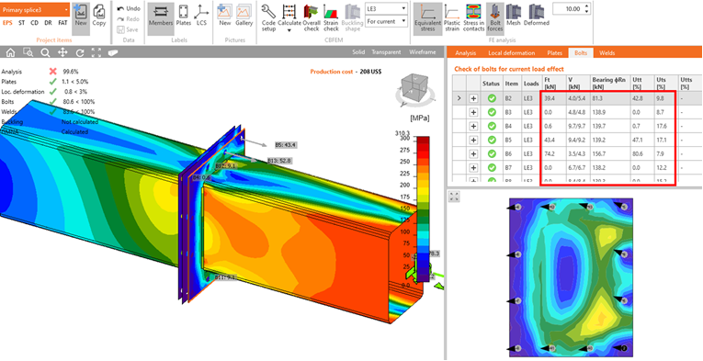Show Strain check results
Viewport: 703px width, 361px height.
[x=331, y=18]
